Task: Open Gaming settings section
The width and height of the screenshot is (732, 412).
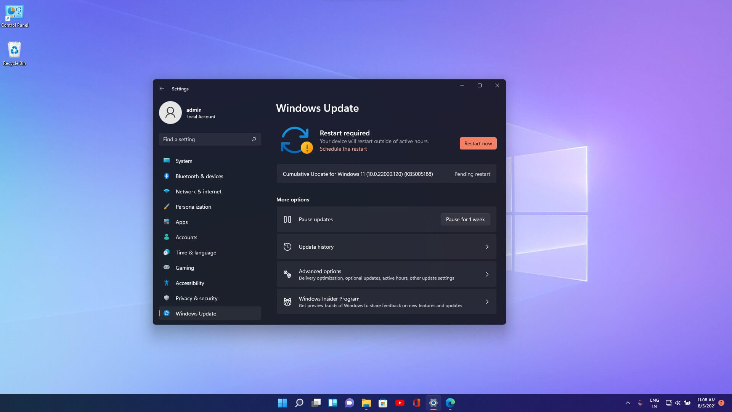Action: pyautogui.click(x=185, y=267)
